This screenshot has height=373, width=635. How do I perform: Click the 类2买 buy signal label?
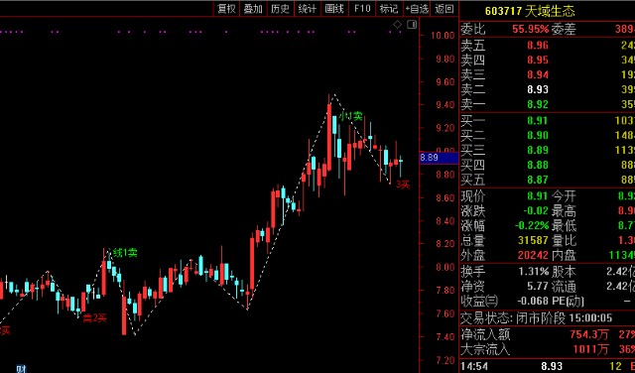click(x=95, y=318)
